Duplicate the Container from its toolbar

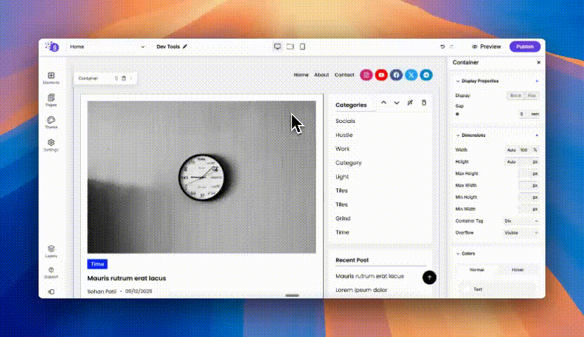117,78
